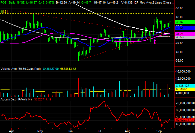The image size is (195, 133).
Task: Click the 42.00 price axis label
Action: (x=179, y=44)
